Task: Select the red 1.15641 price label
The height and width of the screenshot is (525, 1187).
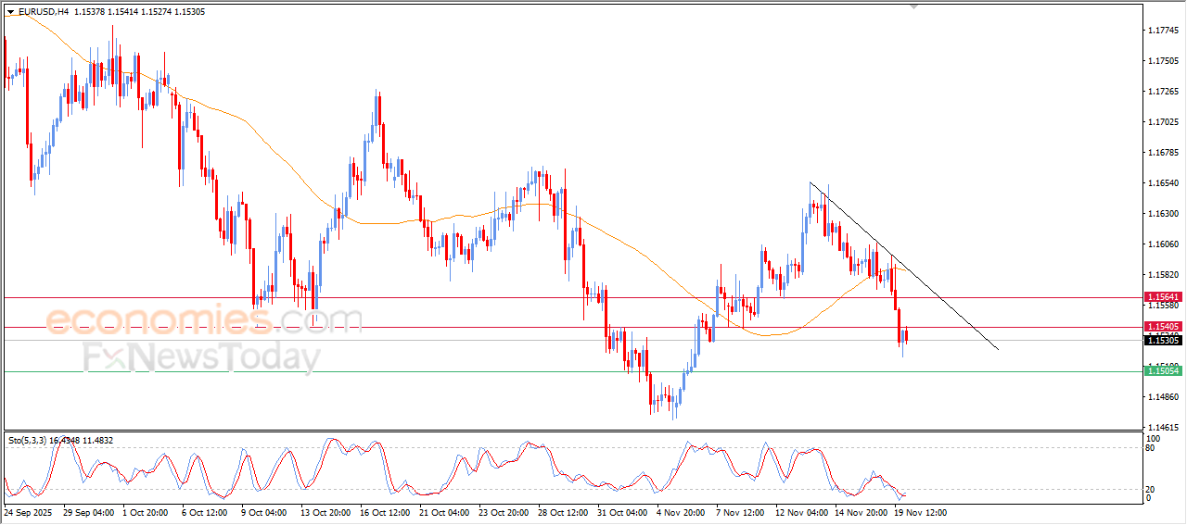Action: click(x=1162, y=297)
